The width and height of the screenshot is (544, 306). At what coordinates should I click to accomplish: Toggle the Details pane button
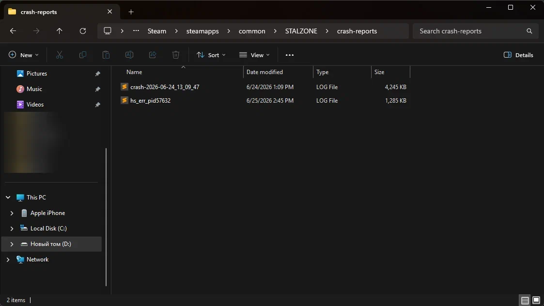[x=518, y=55]
